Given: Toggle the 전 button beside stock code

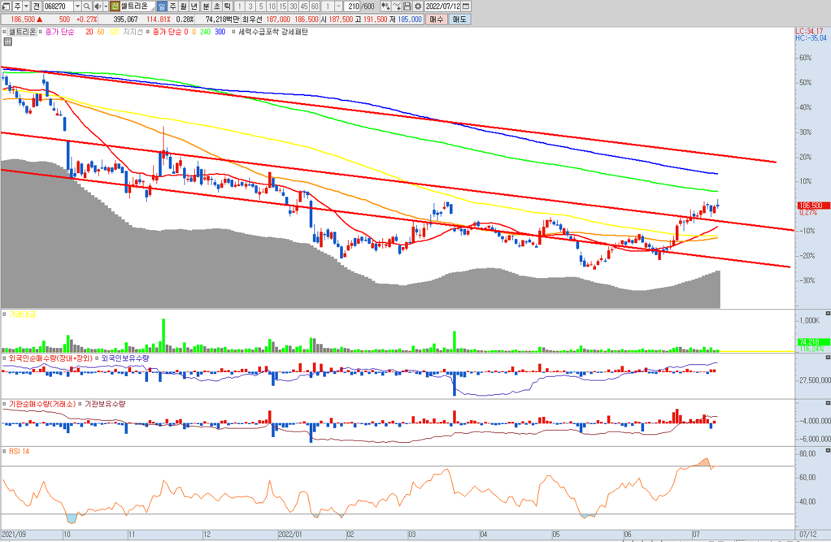Looking at the screenshot, I should pyautogui.click(x=36, y=6).
